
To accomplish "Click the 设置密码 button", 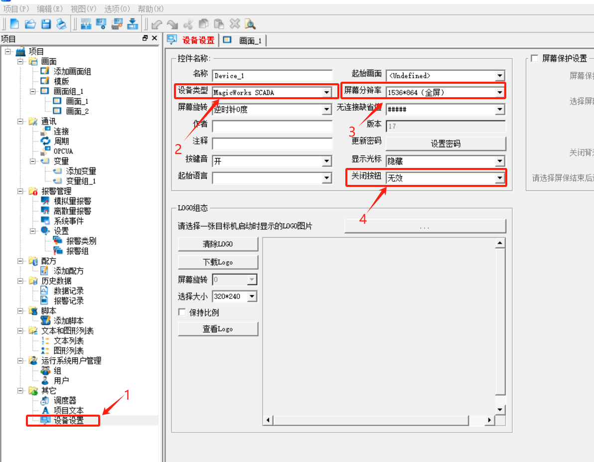I will pyautogui.click(x=445, y=144).
